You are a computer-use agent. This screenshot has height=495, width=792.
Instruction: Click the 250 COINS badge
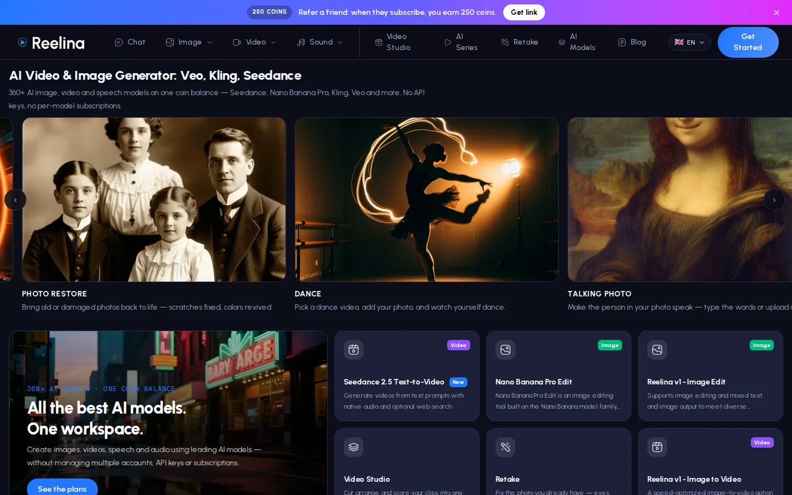[x=269, y=12]
